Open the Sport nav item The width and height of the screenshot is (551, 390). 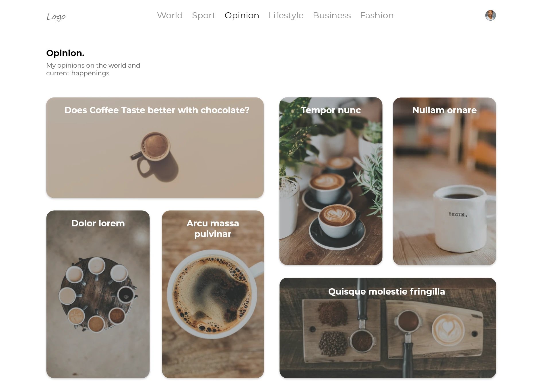pyautogui.click(x=203, y=15)
